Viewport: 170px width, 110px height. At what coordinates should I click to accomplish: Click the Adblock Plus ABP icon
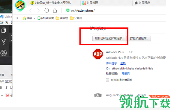pyautogui.click(x=98, y=54)
